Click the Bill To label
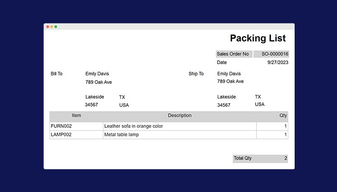 [x=56, y=74]
